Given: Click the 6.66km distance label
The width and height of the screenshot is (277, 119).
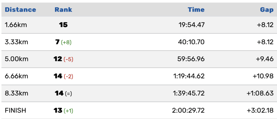Looking at the screenshot, I should pos(17,76).
